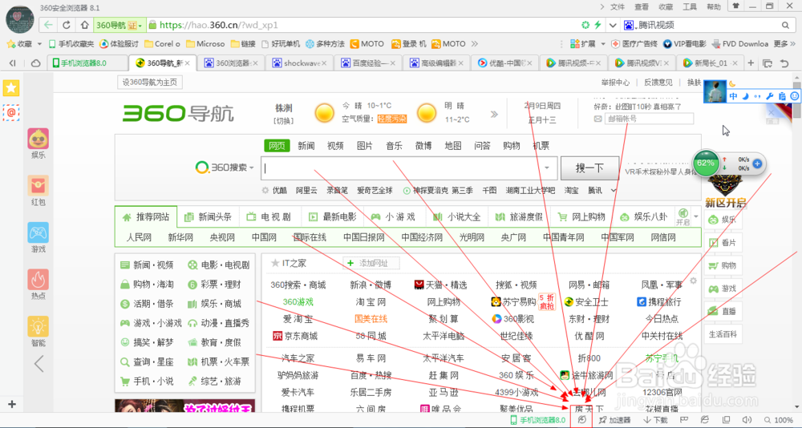Open the @ mail icon in sidebar

11,112
